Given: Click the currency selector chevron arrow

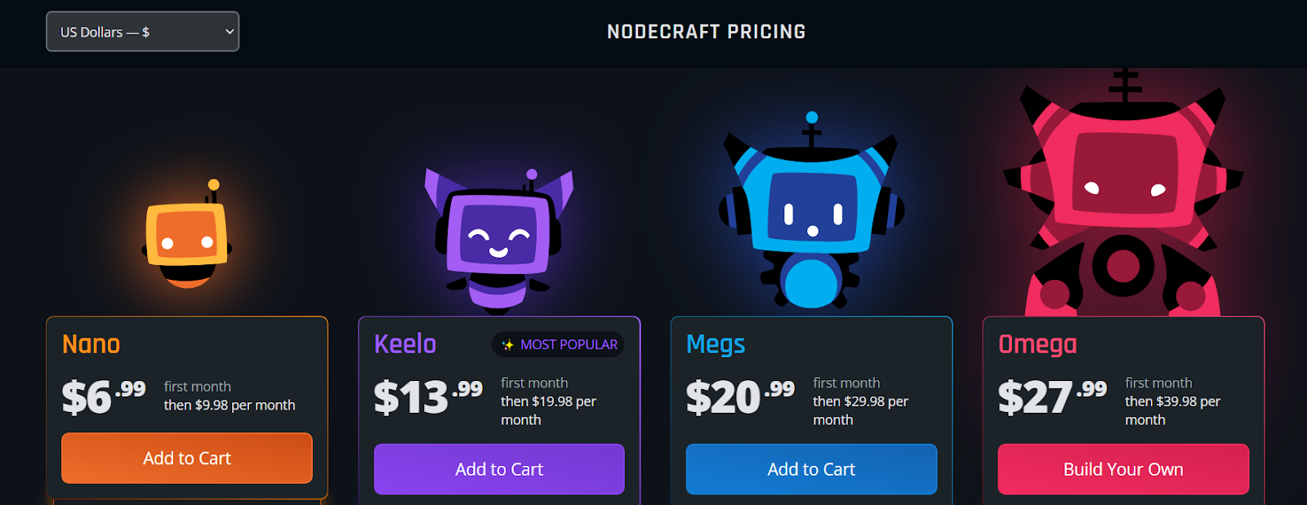Looking at the screenshot, I should [230, 32].
